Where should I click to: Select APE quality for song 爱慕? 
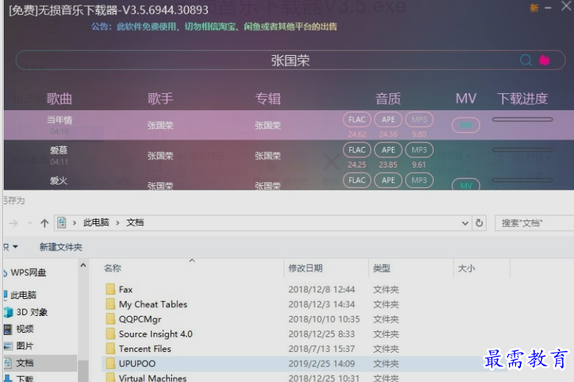[388, 150]
